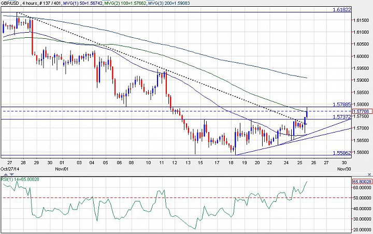Click the current price box 1.57708
This screenshot has height=234, width=373.
pyautogui.click(x=362, y=111)
